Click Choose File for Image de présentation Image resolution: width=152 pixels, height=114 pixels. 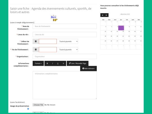tap(38, 105)
